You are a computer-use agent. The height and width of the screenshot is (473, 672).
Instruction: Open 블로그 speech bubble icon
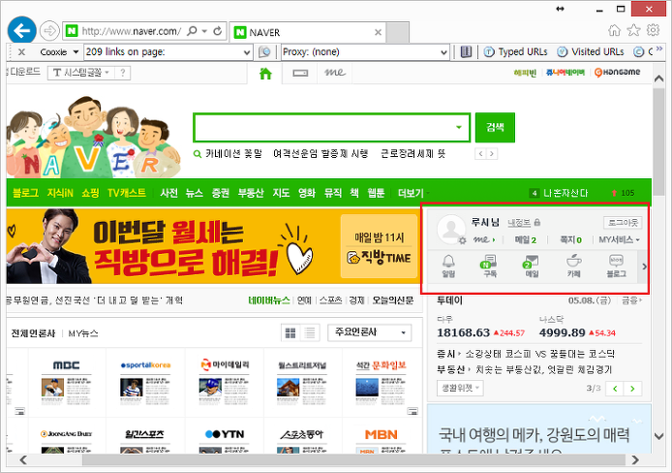pos(616,266)
